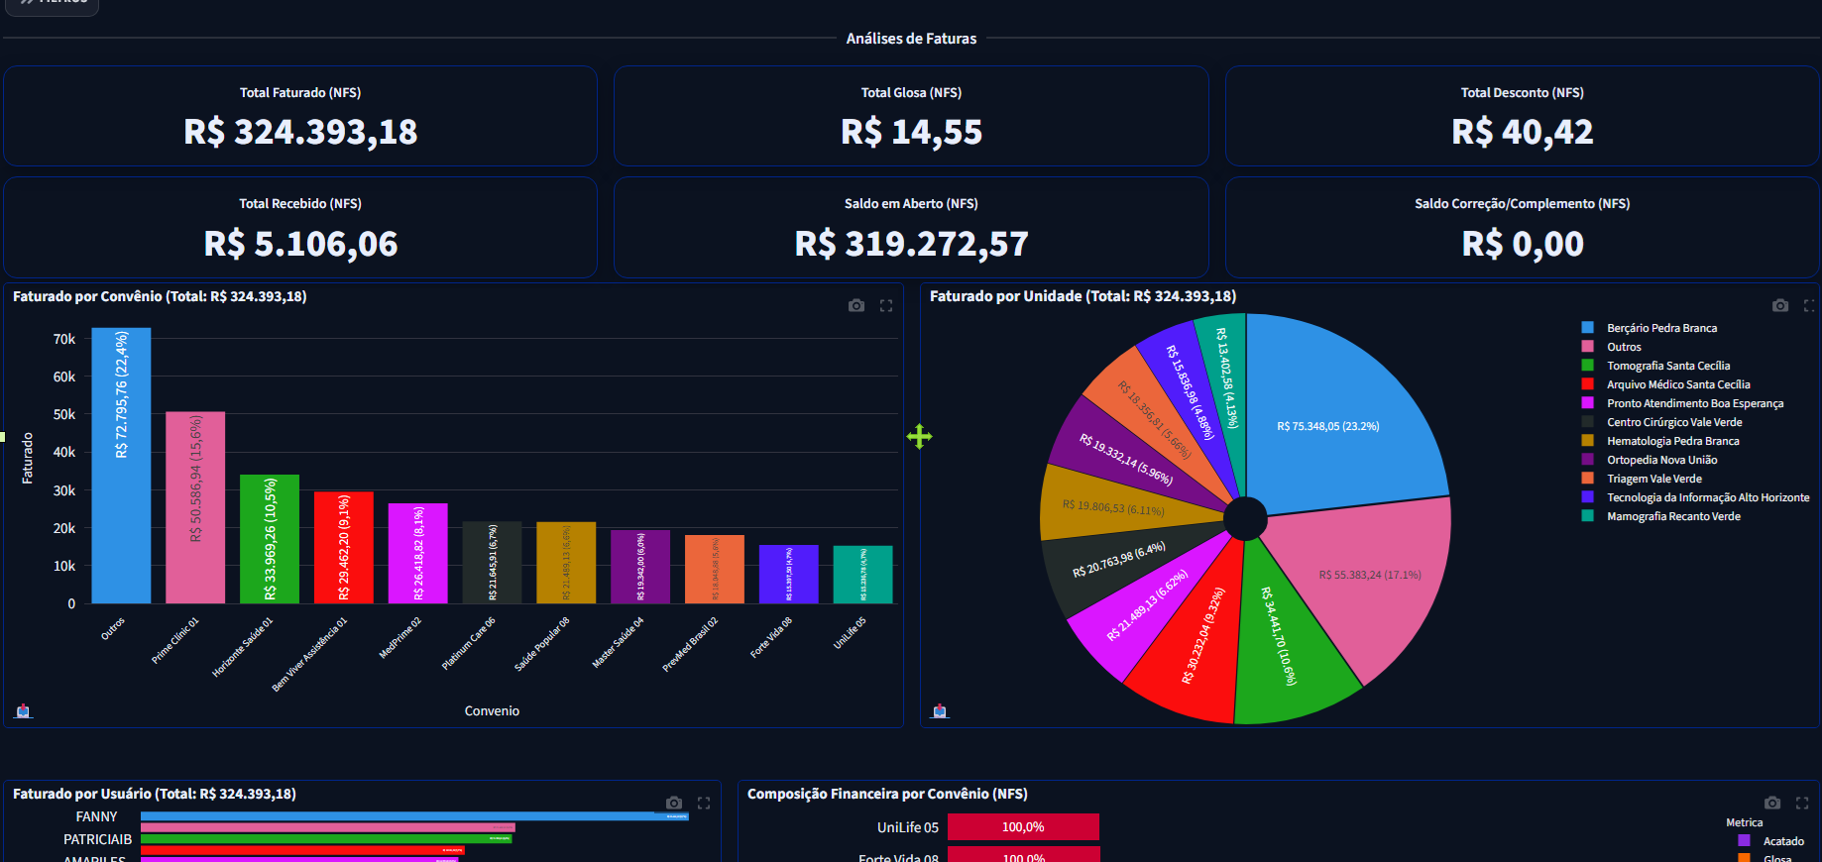Select the blue Outros bar in Convênio chart
This screenshot has height=862, width=1822.
coord(121,466)
